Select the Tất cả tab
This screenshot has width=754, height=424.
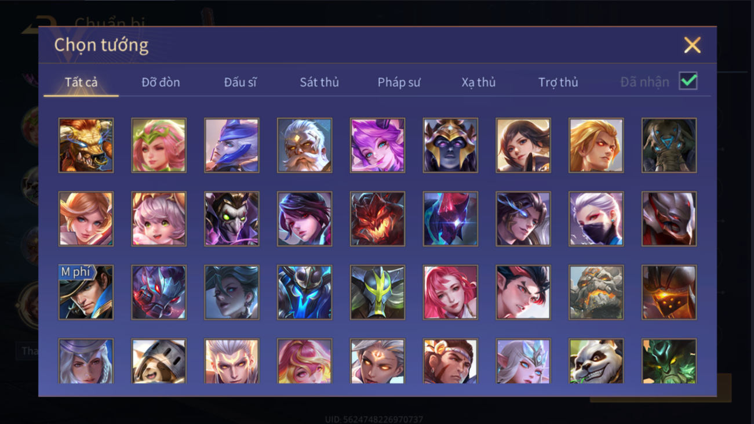point(81,82)
